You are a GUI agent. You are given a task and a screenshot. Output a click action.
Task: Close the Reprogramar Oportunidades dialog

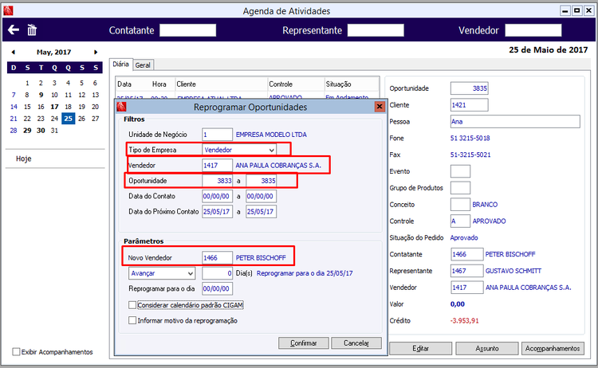pyautogui.click(x=379, y=107)
